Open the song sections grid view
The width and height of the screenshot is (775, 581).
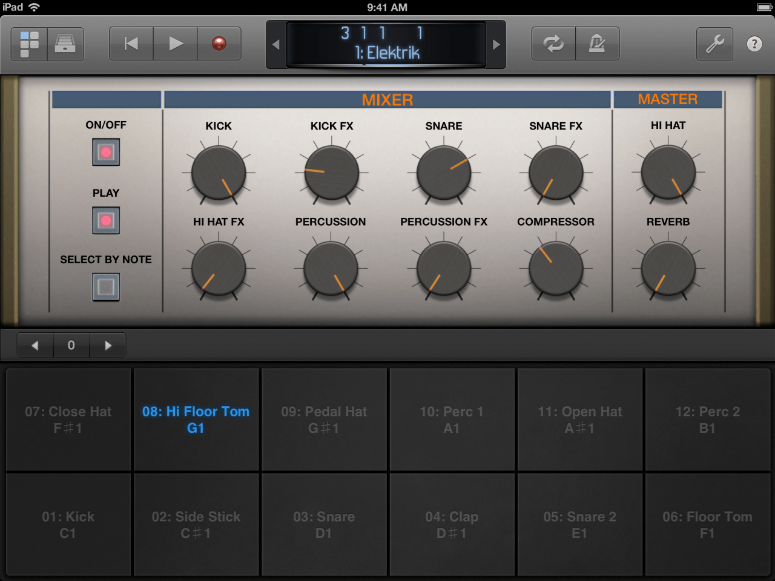tap(29, 44)
